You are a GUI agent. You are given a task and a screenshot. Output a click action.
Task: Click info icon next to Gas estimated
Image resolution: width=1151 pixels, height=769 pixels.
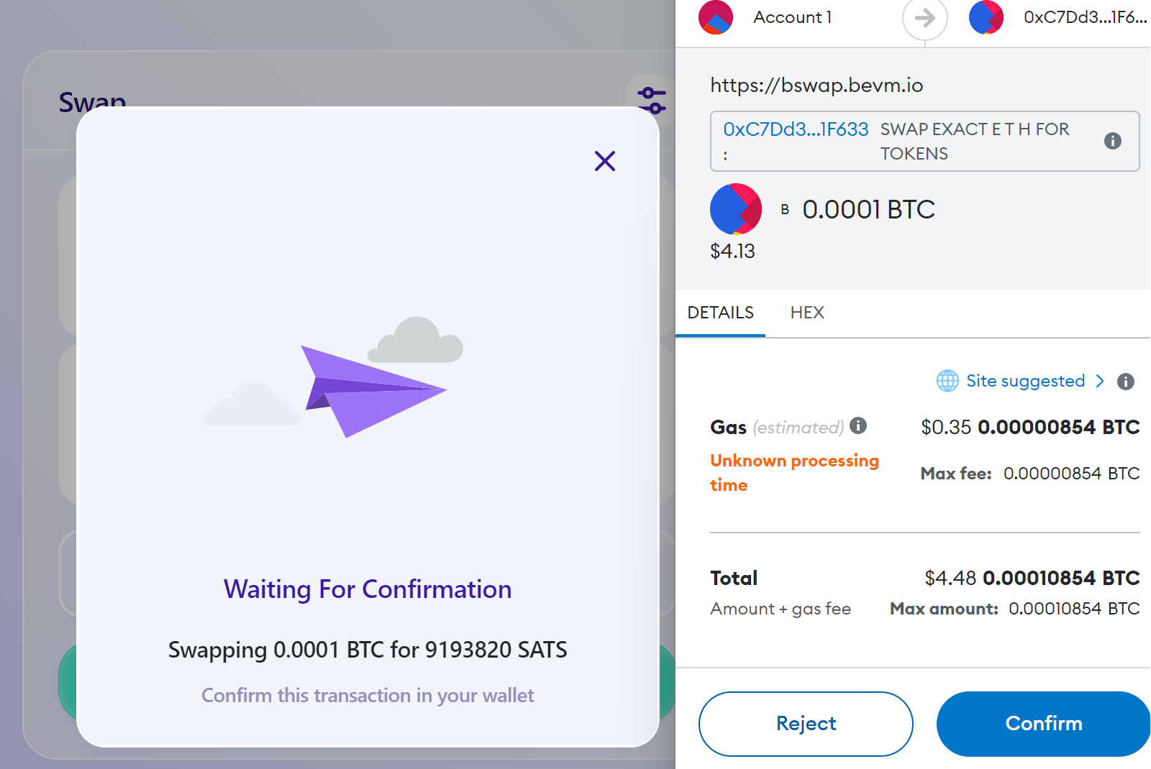coord(858,425)
